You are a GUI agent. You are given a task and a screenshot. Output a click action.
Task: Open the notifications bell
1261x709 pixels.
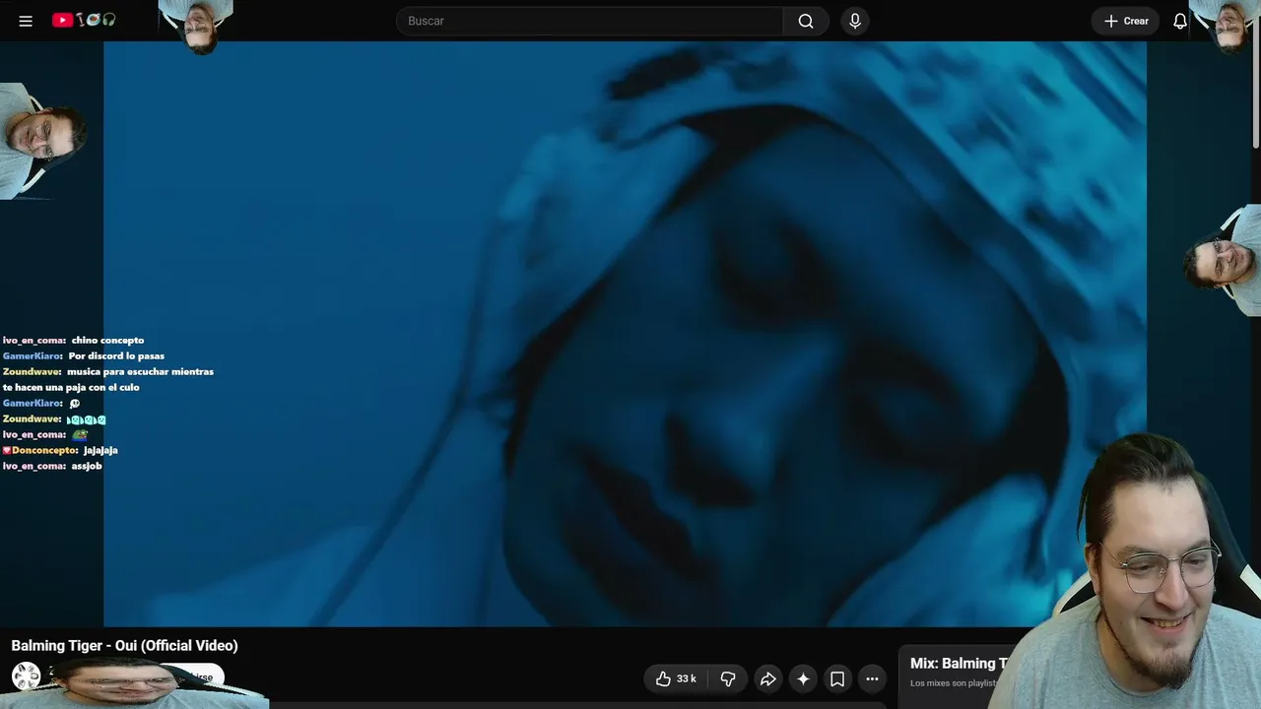[1180, 21]
